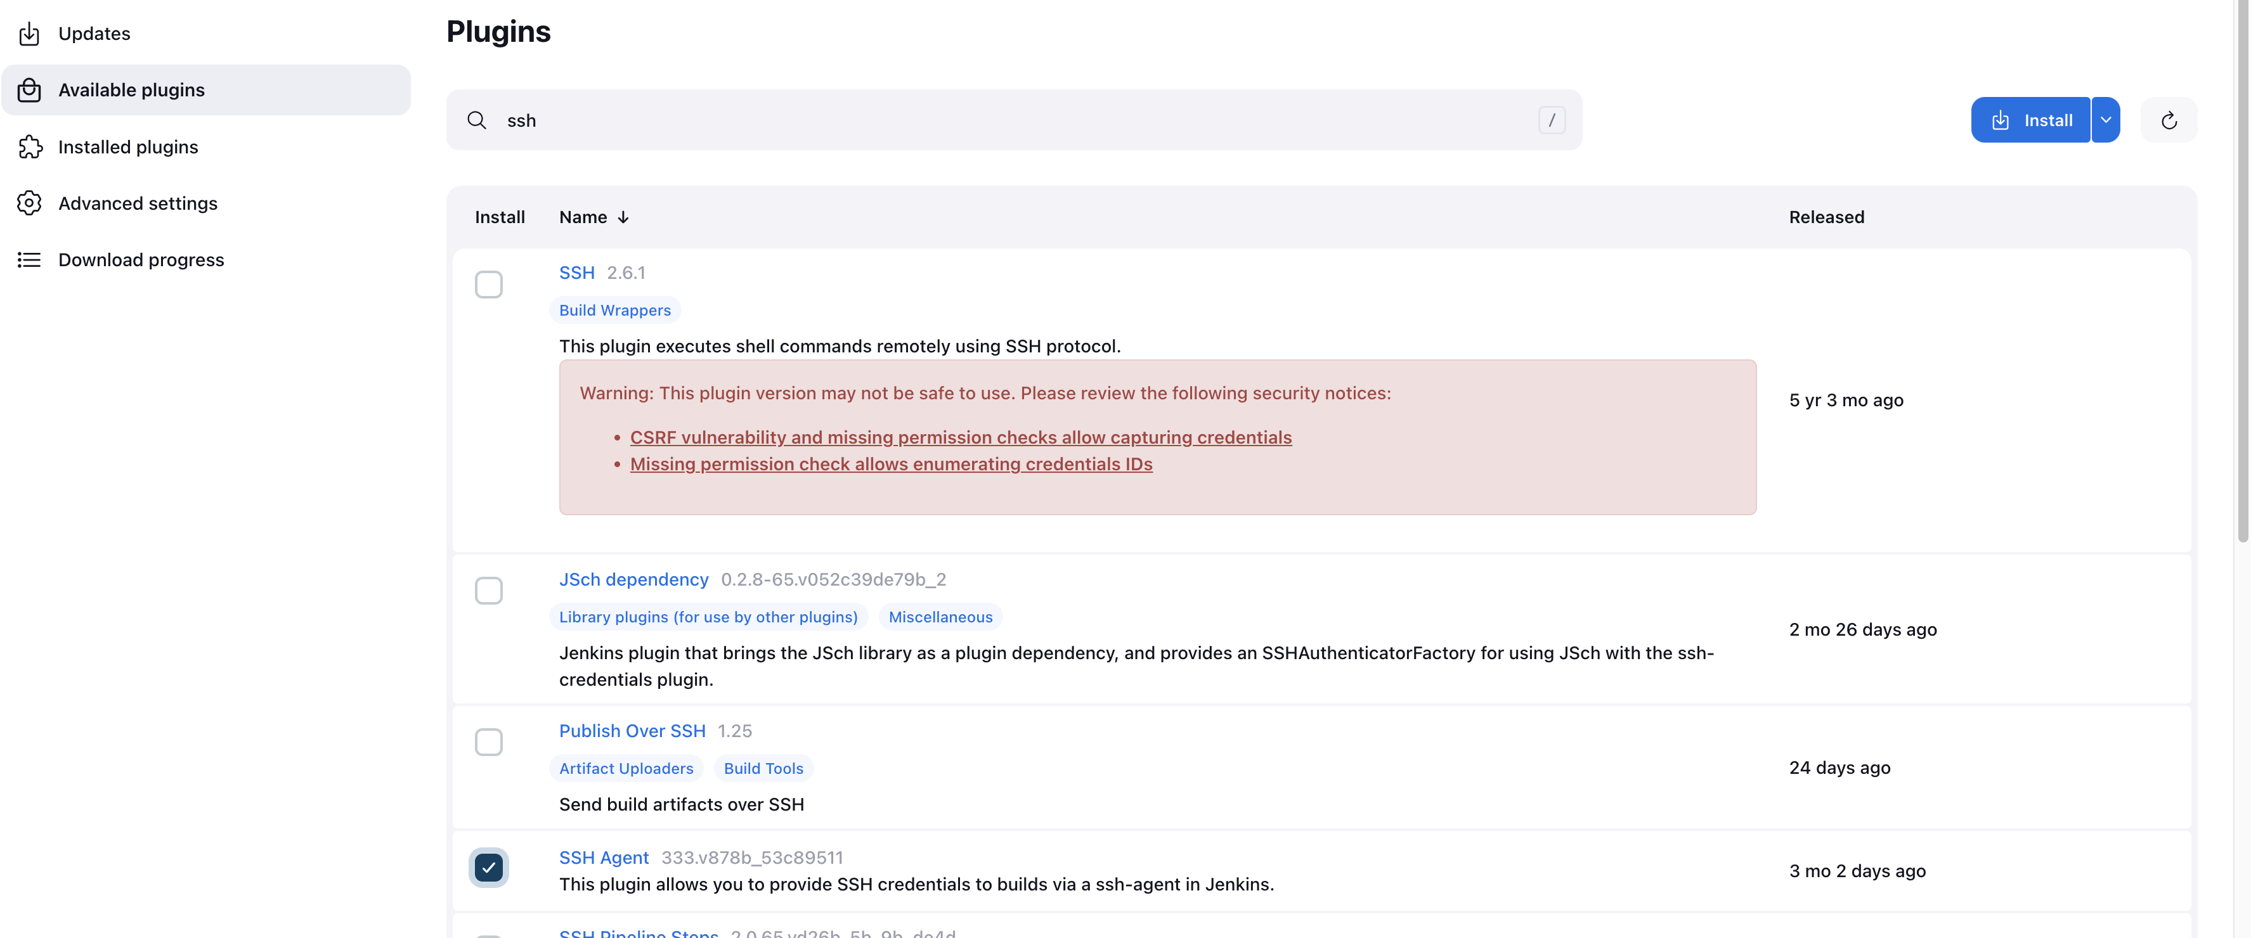Viewport: 2251px width, 938px height.
Task: Check the SSH 2.6.1 plugin checkbox
Action: point(488,285)
